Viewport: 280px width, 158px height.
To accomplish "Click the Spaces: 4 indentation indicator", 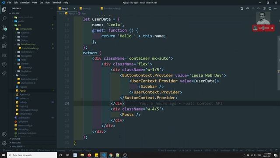I will pyautogui.click(x=198, y=151).
